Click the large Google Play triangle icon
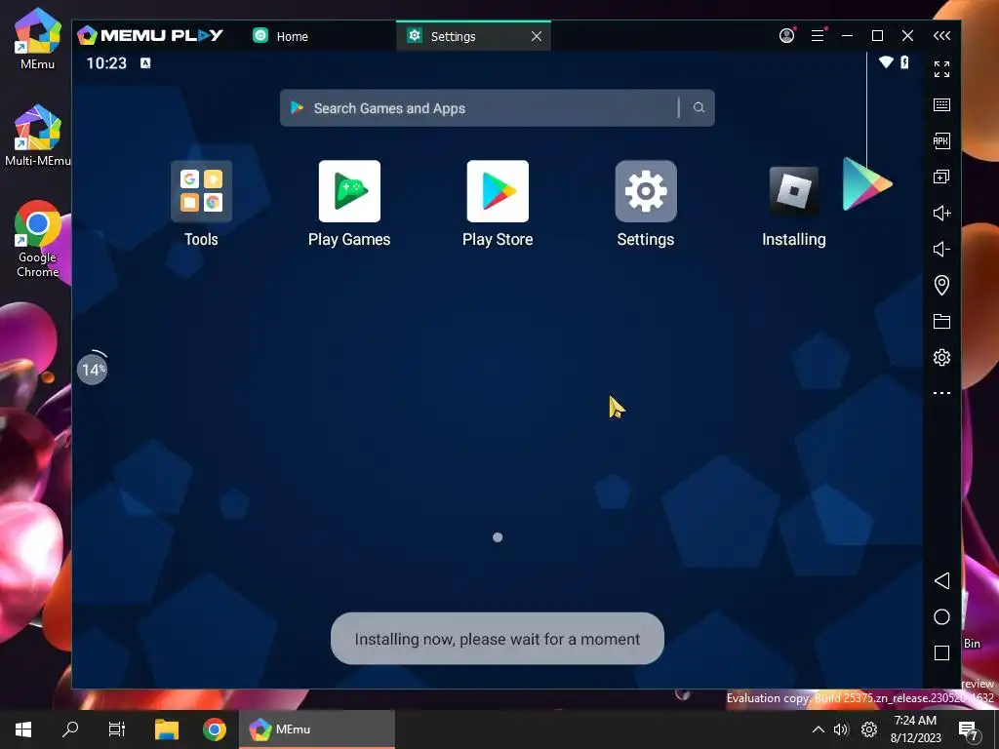 866,184
